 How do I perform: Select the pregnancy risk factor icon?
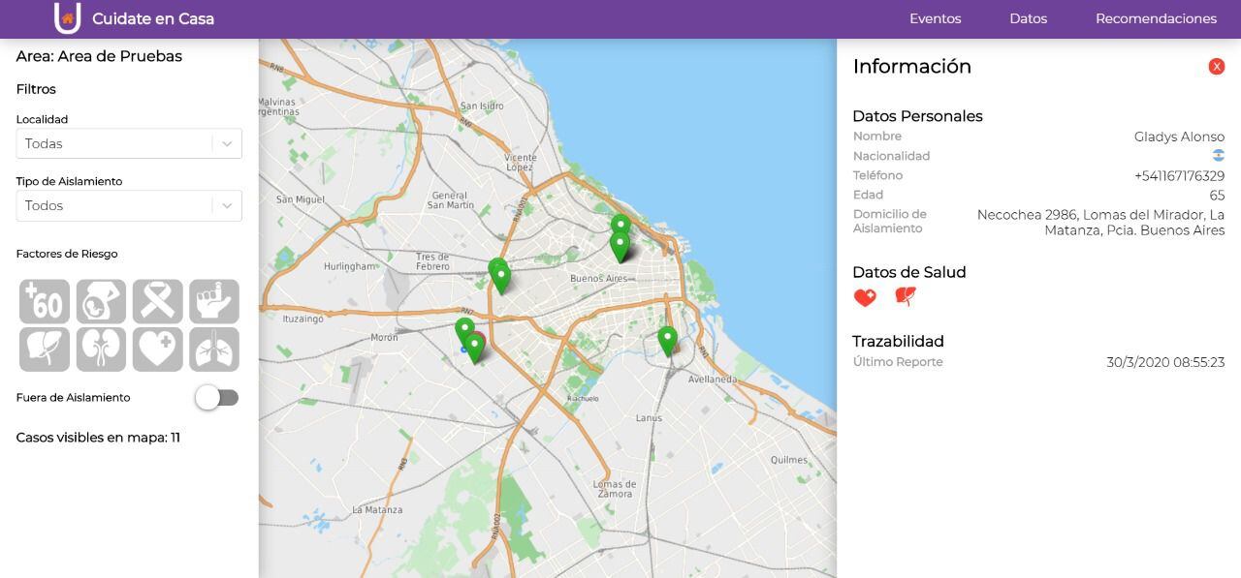click(x=101, y=301)
